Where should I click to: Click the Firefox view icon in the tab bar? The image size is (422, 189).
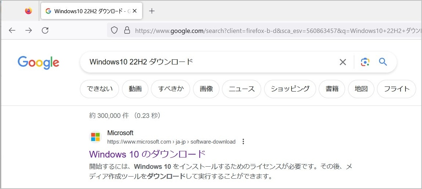(x=28, y=11)
